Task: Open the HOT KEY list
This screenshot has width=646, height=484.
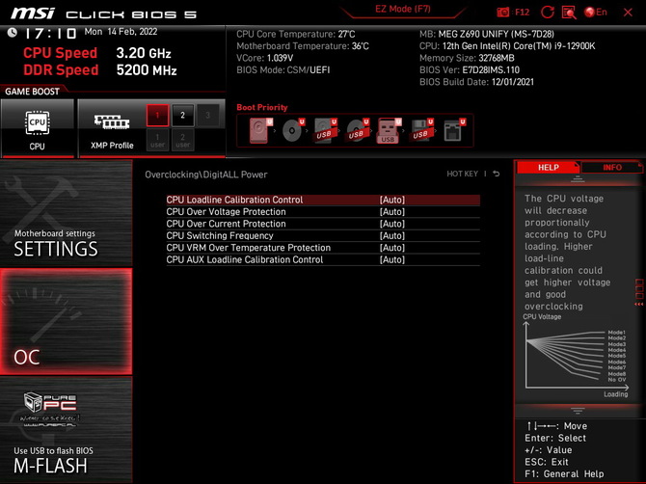Action: pos(462,174)
